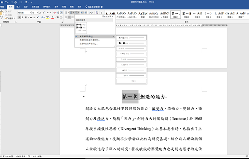
Task: Click the enclosed character circle icon
Action: [x=61, y=17]
